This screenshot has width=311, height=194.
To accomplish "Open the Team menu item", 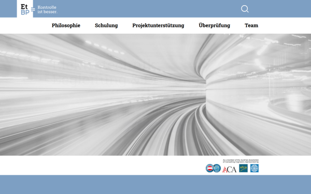I will [251, 25].
